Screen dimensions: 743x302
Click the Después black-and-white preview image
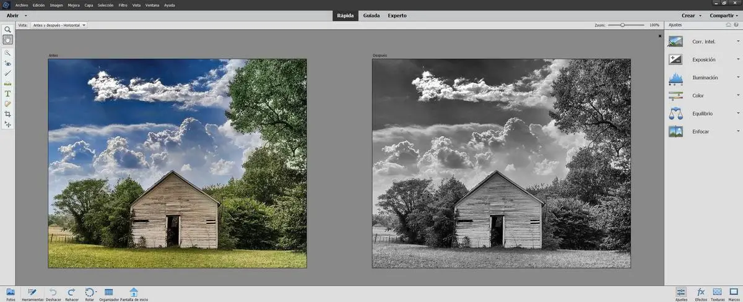(x=502, y=163)
